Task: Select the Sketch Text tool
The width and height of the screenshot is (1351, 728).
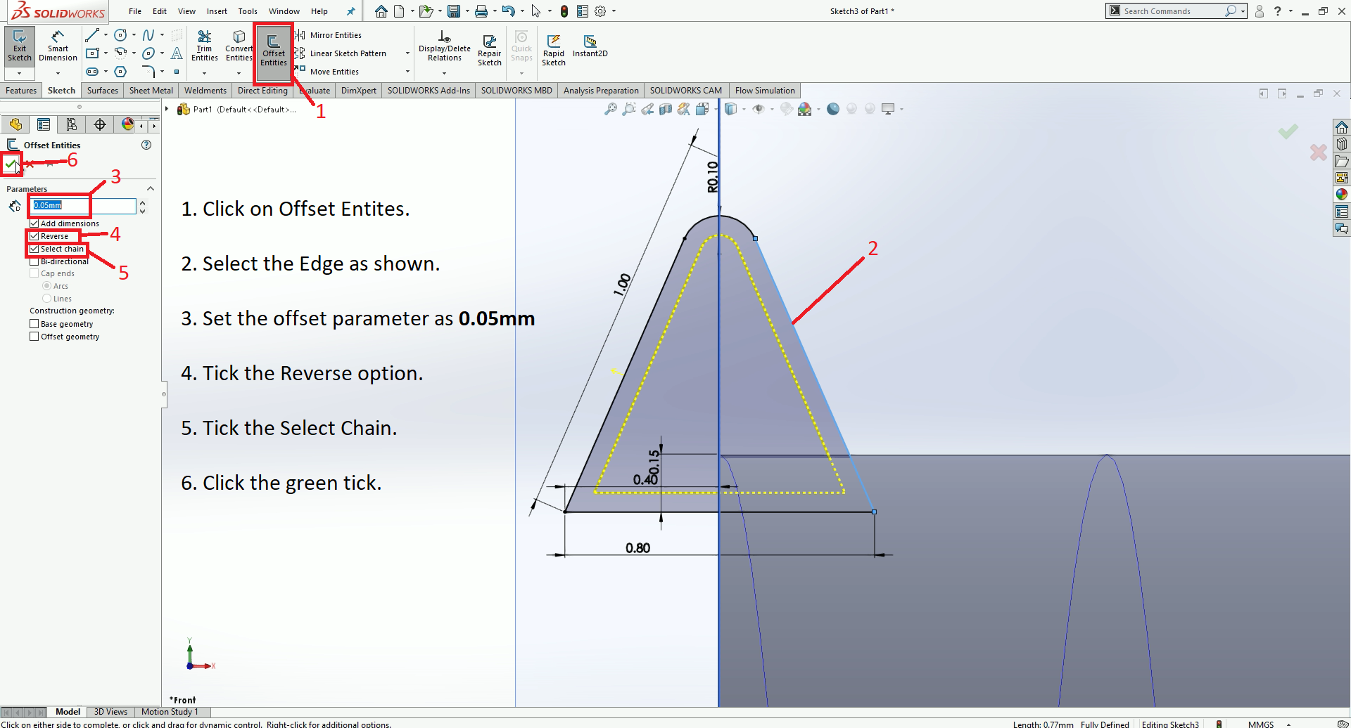Action: click(177, 53)
